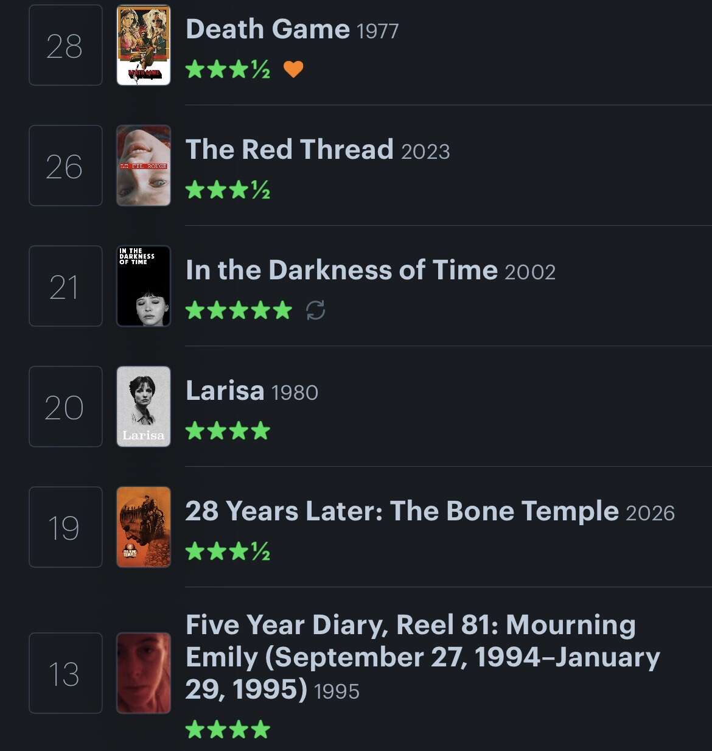
Task: Click the rewatch icon for In the Darkness of Time
Action: pos(315,310)
